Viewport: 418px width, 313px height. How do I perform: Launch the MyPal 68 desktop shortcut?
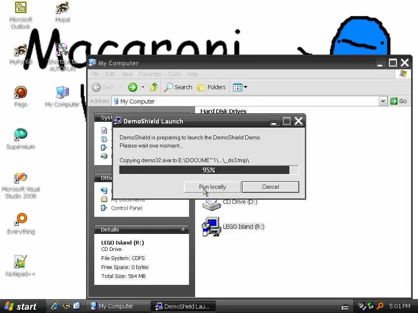click(21, 55)
